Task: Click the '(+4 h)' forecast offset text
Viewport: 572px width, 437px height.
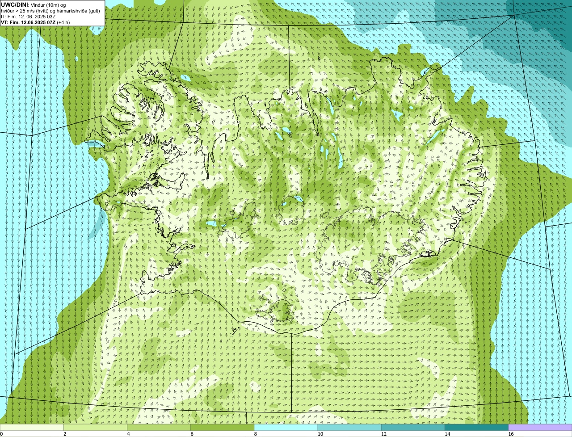Action: [63, 22]
